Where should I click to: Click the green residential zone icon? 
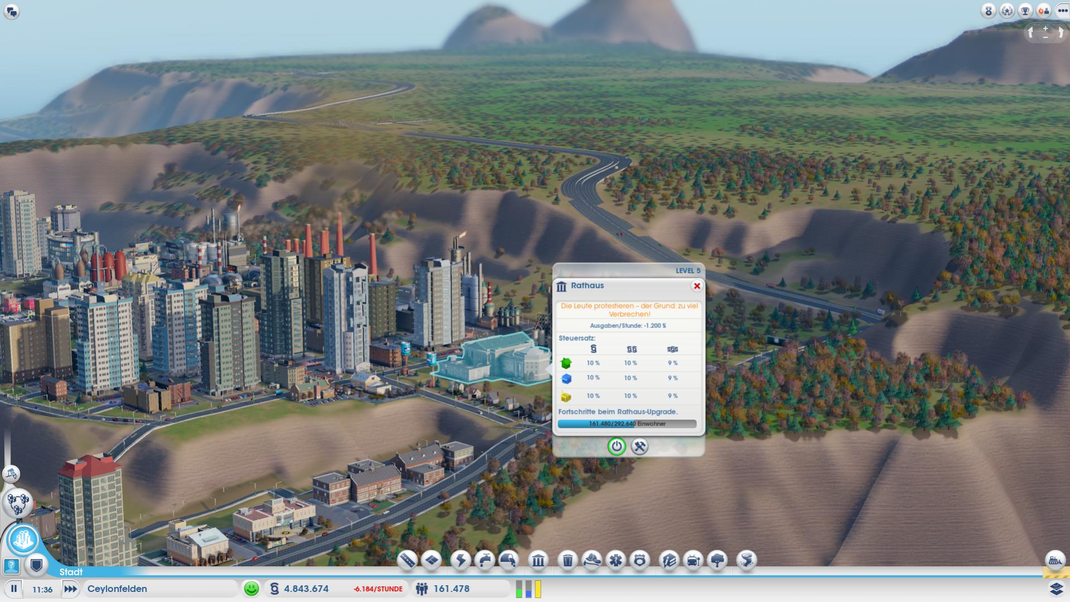pos(566,363)
